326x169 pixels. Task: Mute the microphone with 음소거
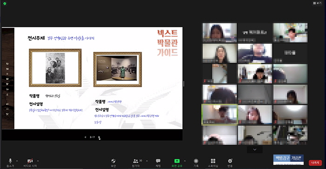10,163
